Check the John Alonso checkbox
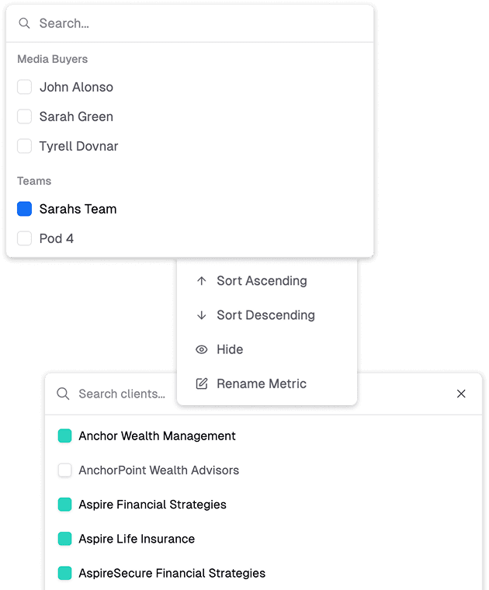This screenshot has height=590, width=489. point(25,87)
